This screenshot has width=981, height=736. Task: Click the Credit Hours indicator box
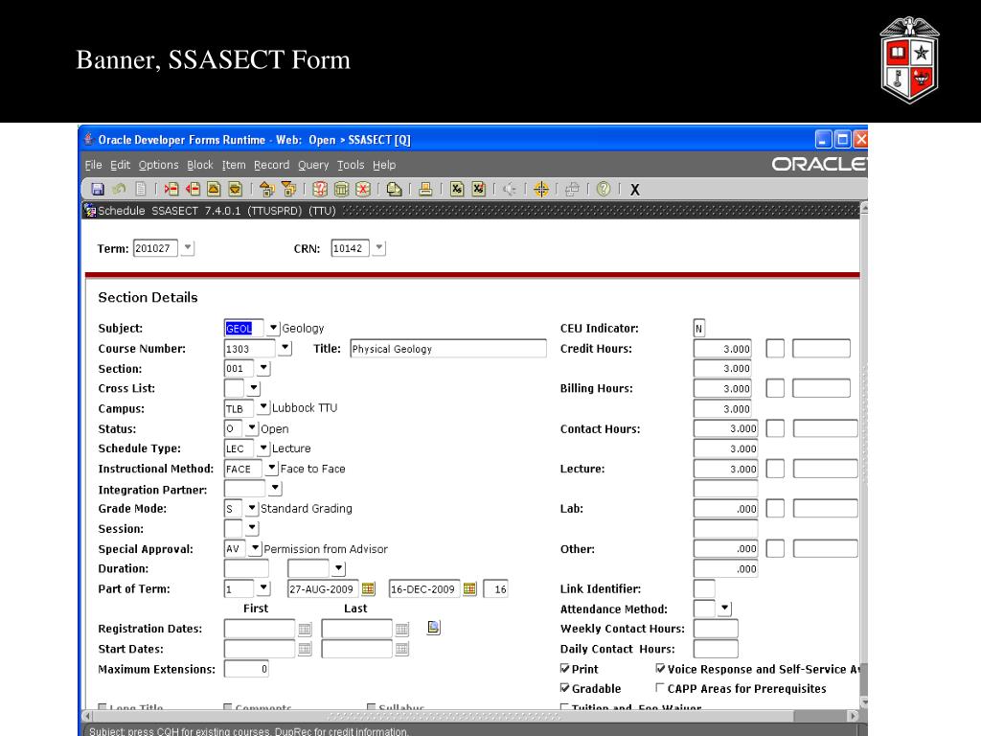(775, 349)
